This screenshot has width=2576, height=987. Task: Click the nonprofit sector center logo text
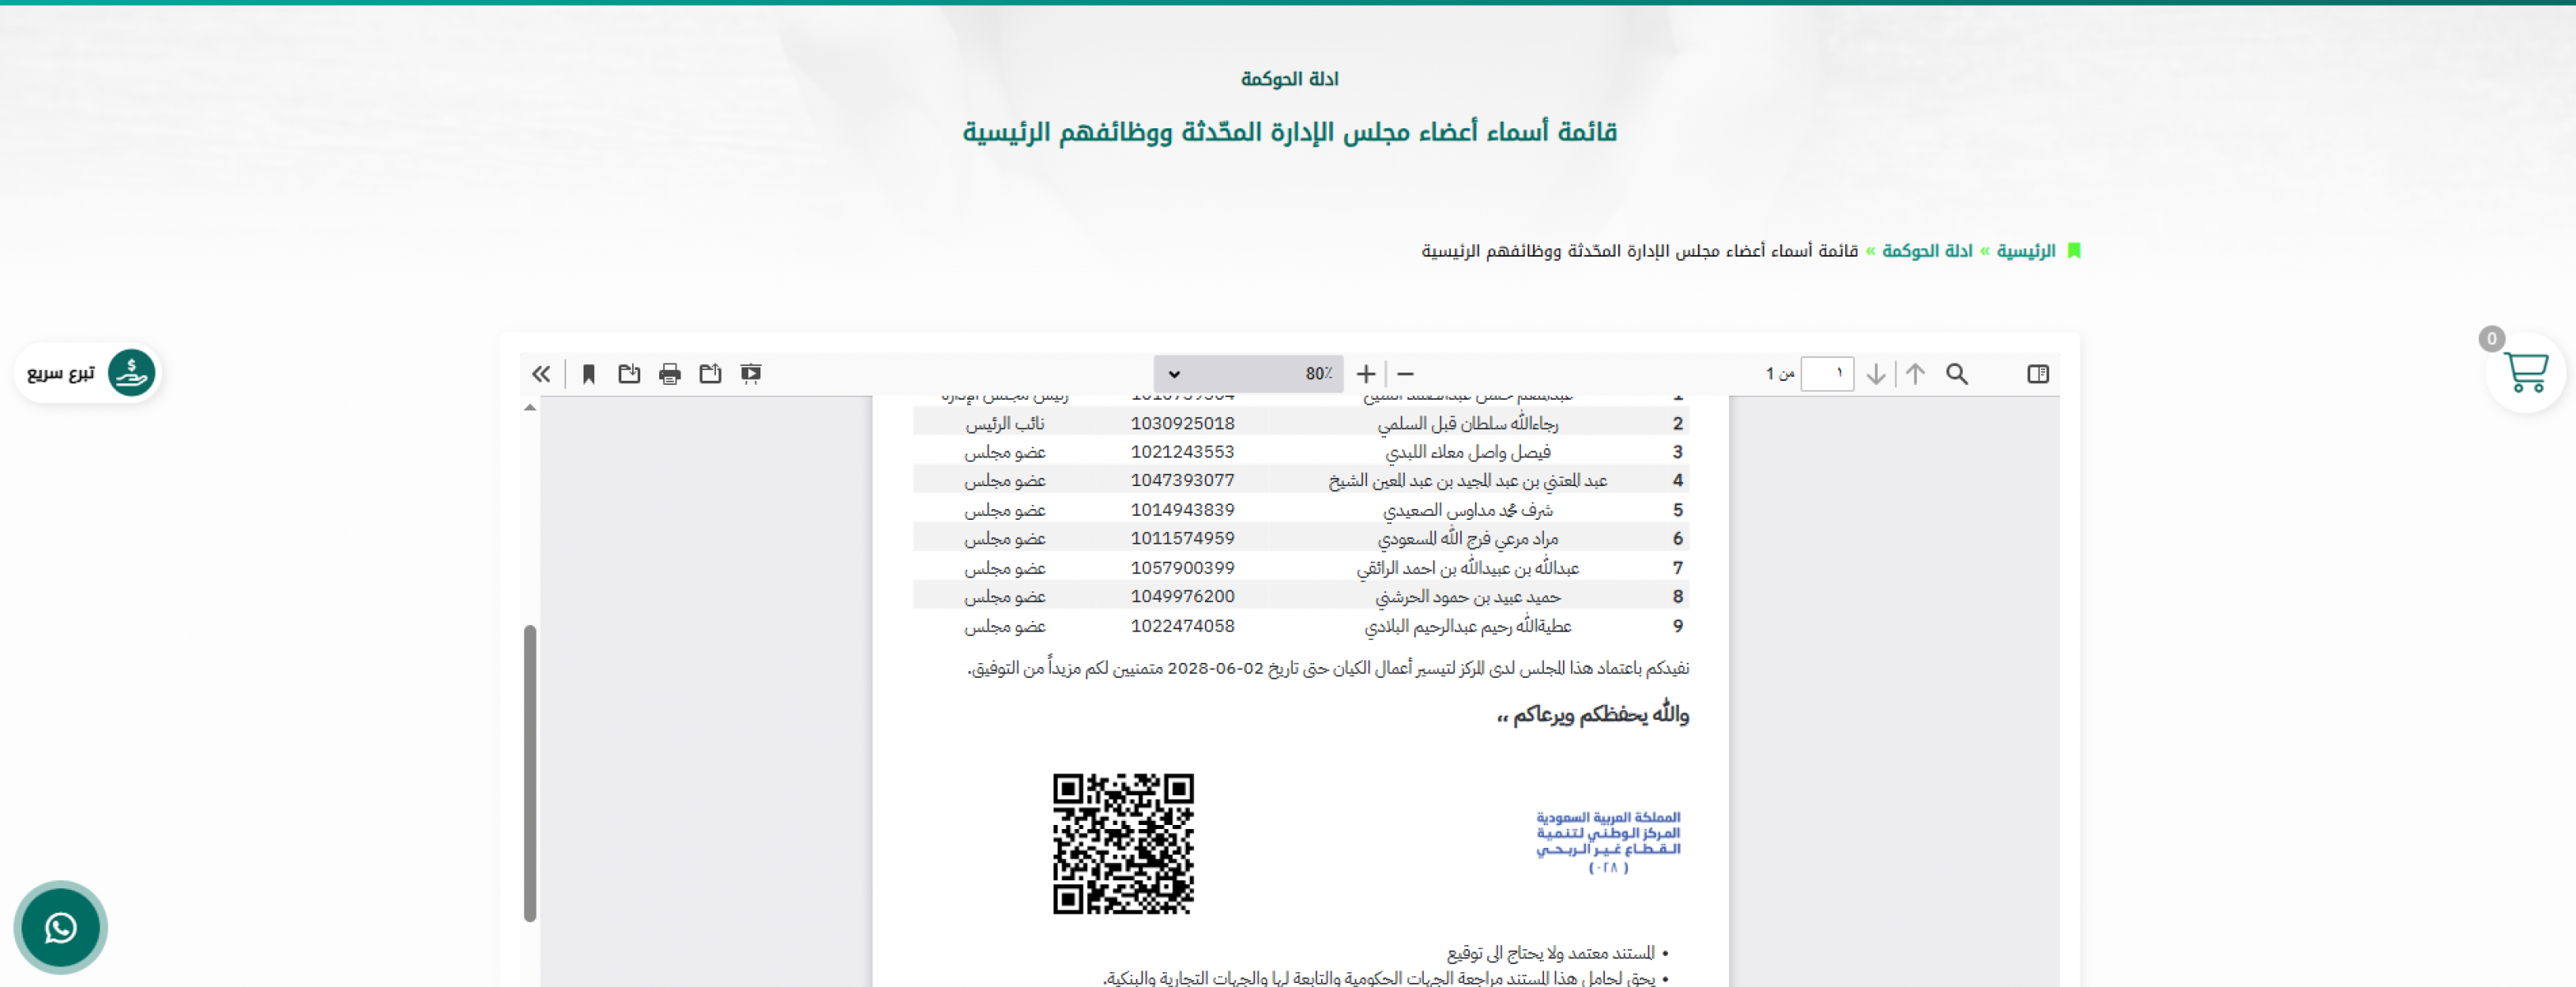click(x=1608, y=841)
